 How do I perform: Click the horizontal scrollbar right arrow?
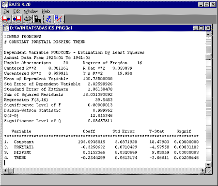click(x=203, y=171)
